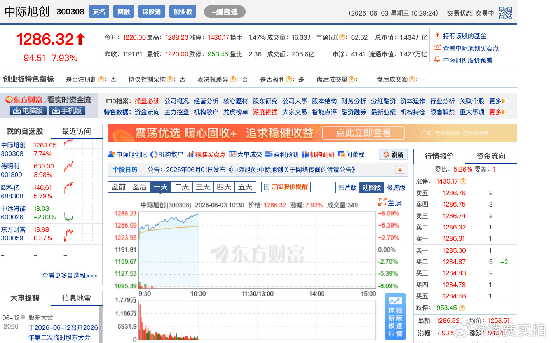The image size is (551, 343).
Task: Open 操盘必读 link
Action: click(147, 101)
